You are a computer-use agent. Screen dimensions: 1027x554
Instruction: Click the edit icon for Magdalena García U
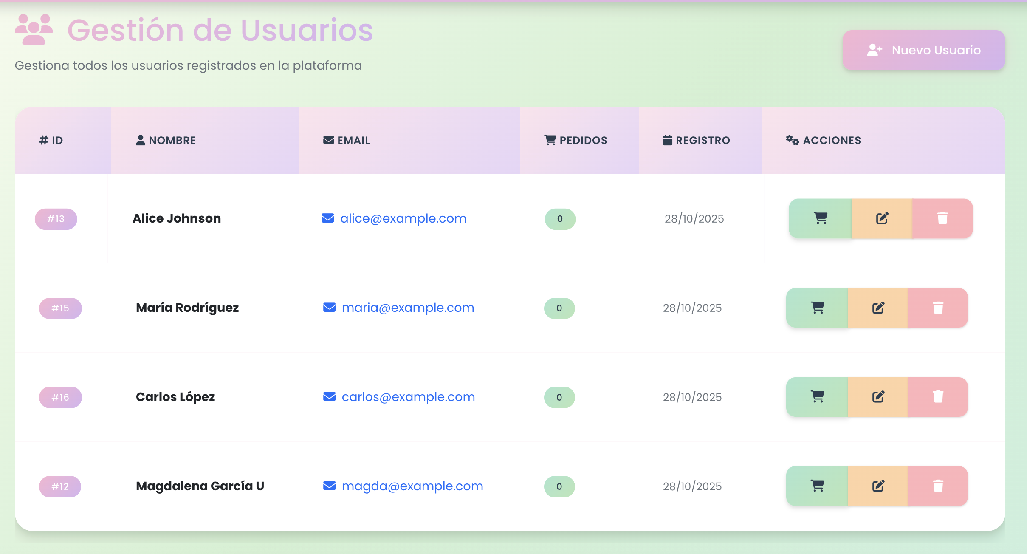tap(877, 486)
